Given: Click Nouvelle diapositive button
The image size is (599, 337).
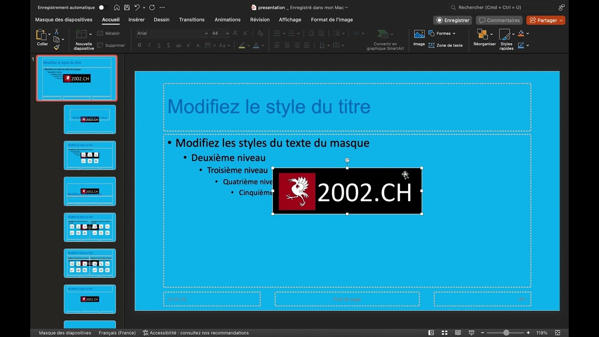Looking at the screenshot, I should 84,40.
